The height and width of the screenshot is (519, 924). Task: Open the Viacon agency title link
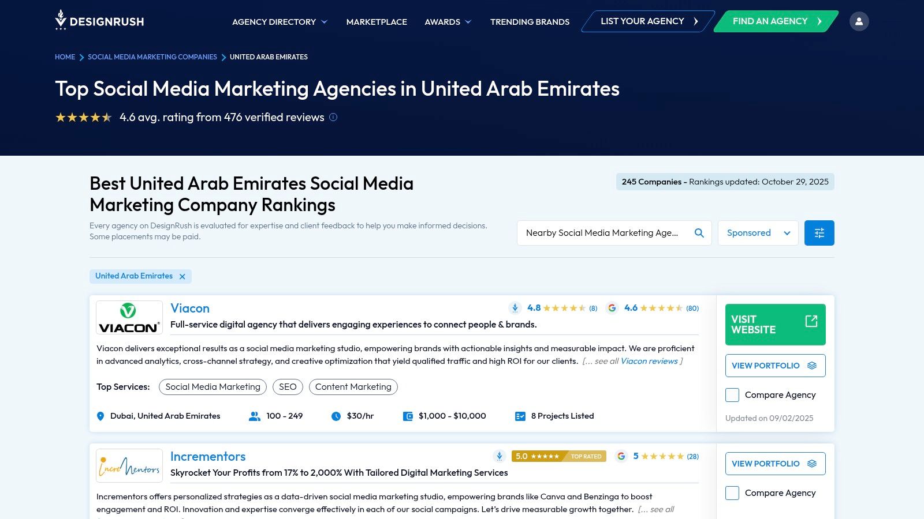(x=190, y=309)
